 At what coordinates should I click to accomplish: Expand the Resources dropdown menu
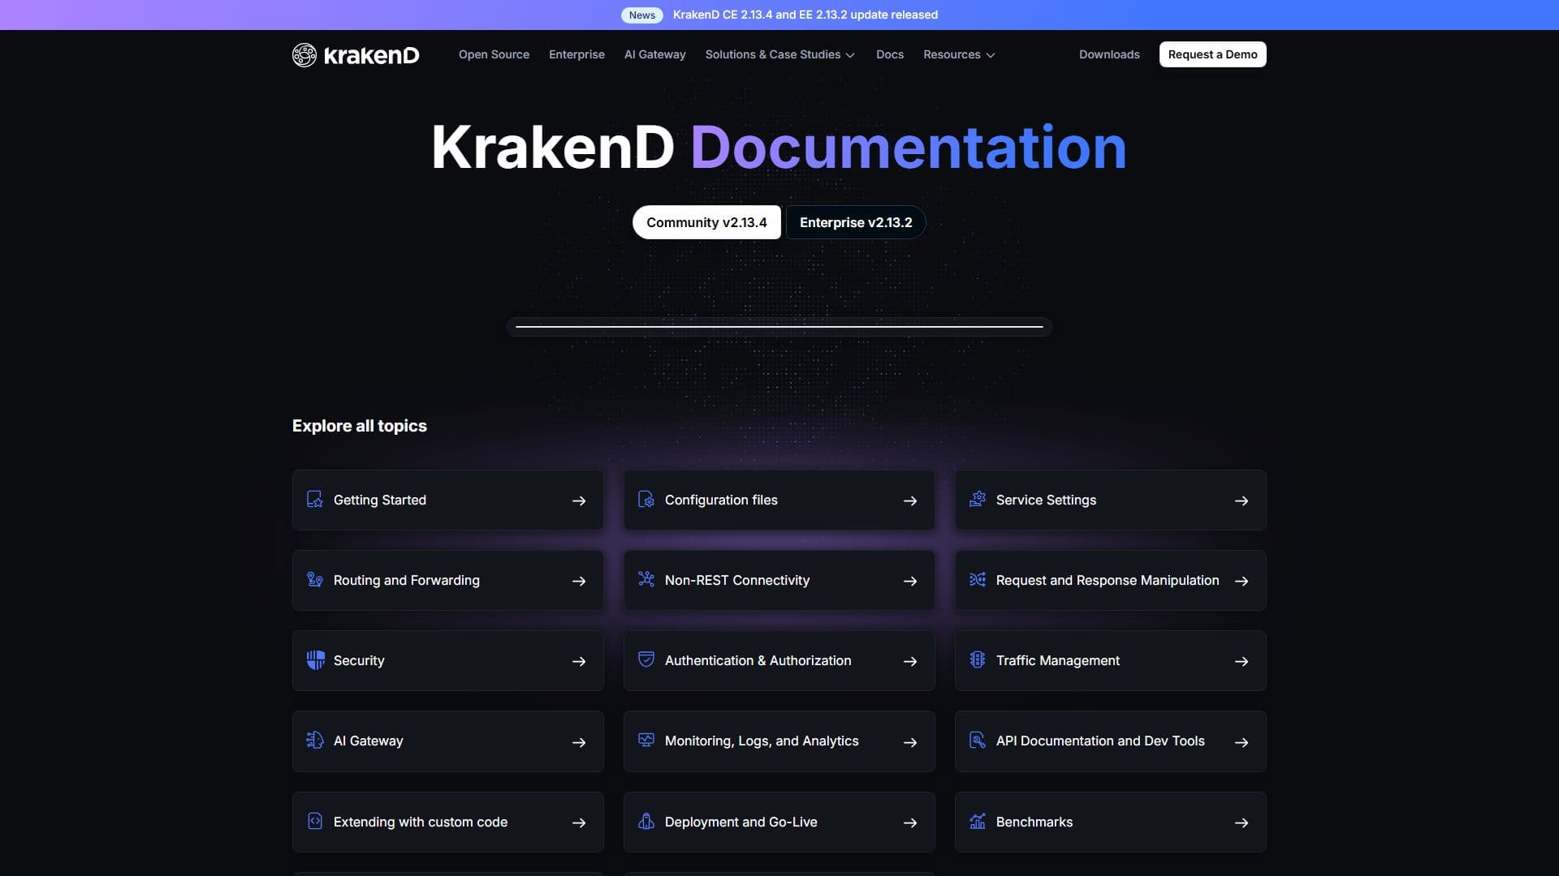[x=959, y=54]
